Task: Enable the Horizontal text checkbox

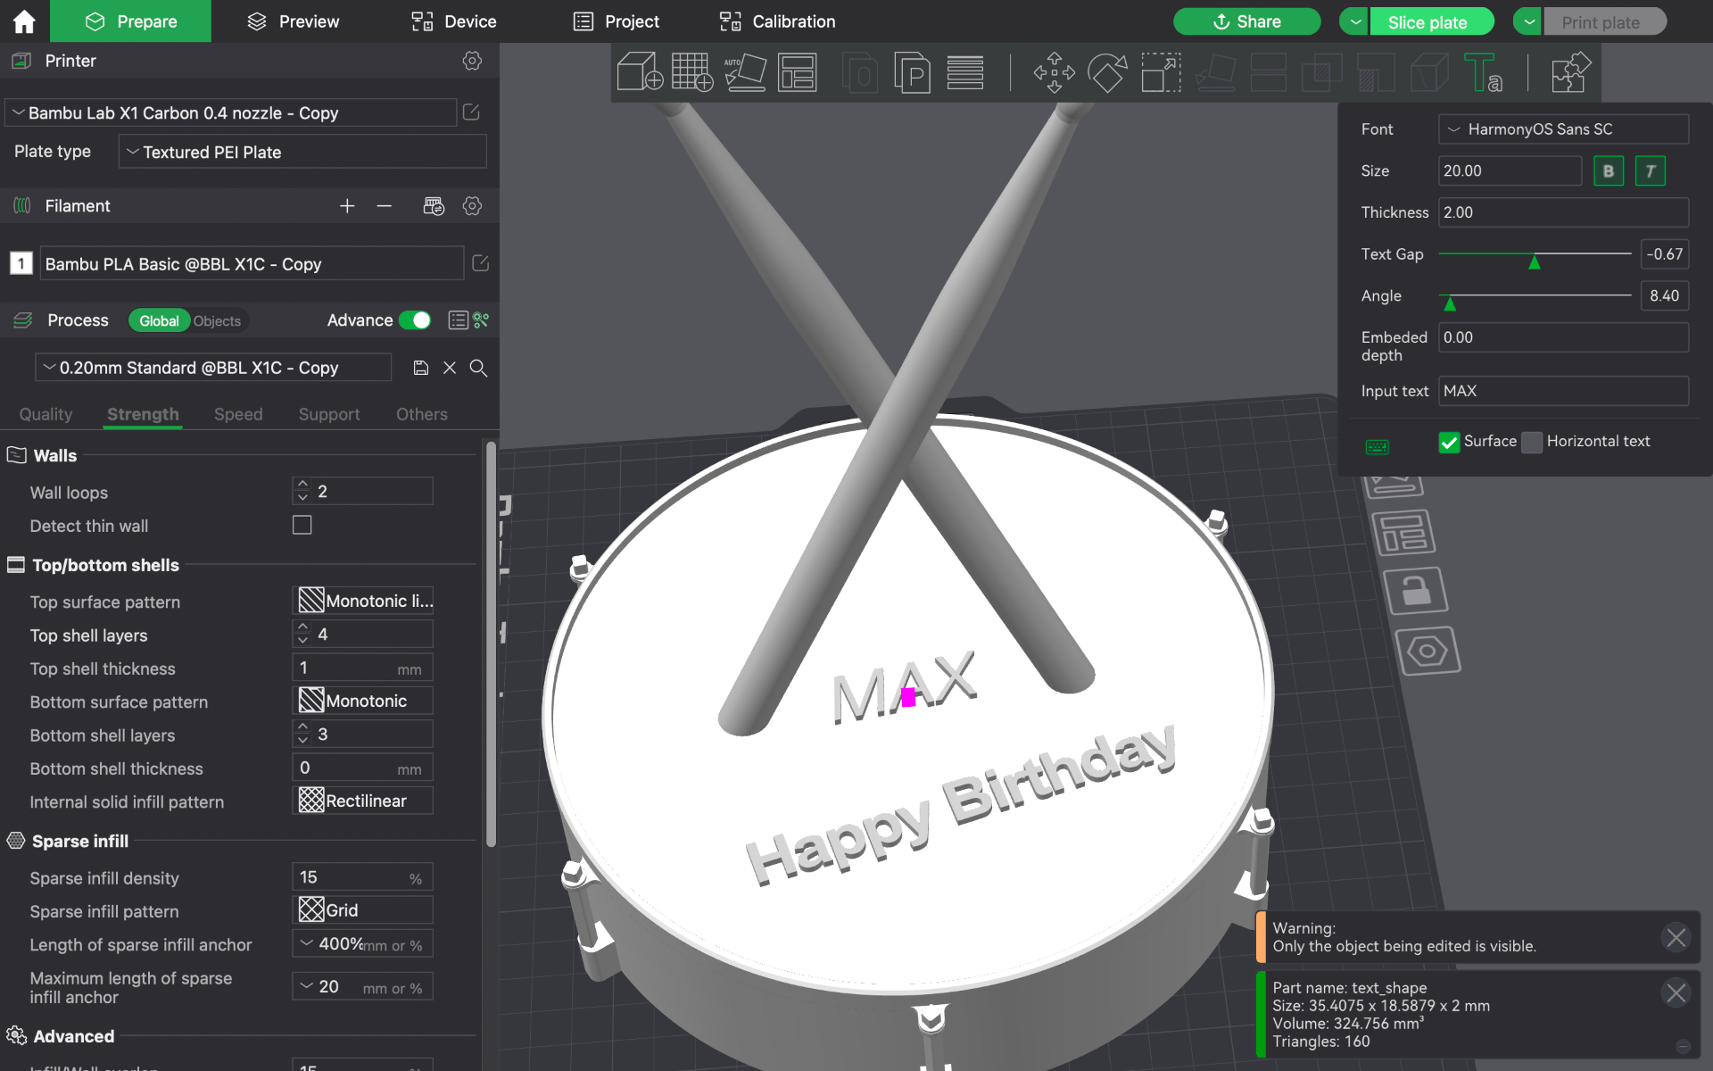Action: pos(1532,442)
